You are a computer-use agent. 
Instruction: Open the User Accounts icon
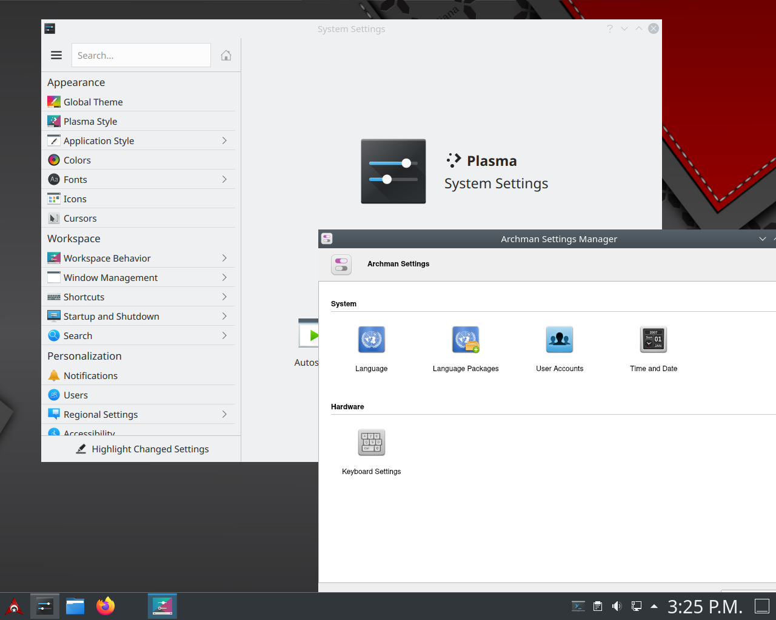(560, 340)
